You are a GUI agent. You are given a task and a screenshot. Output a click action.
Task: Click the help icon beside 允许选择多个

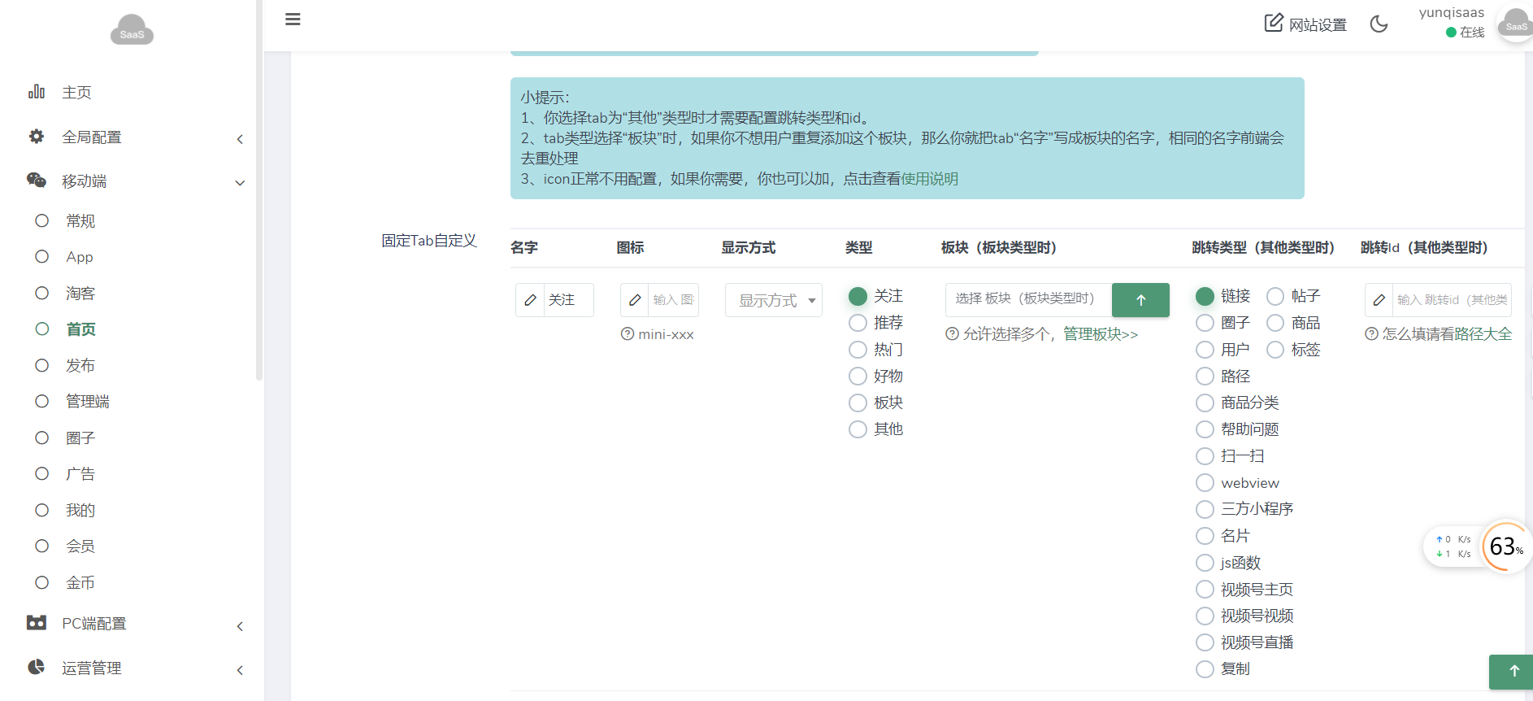pos(952,334)
